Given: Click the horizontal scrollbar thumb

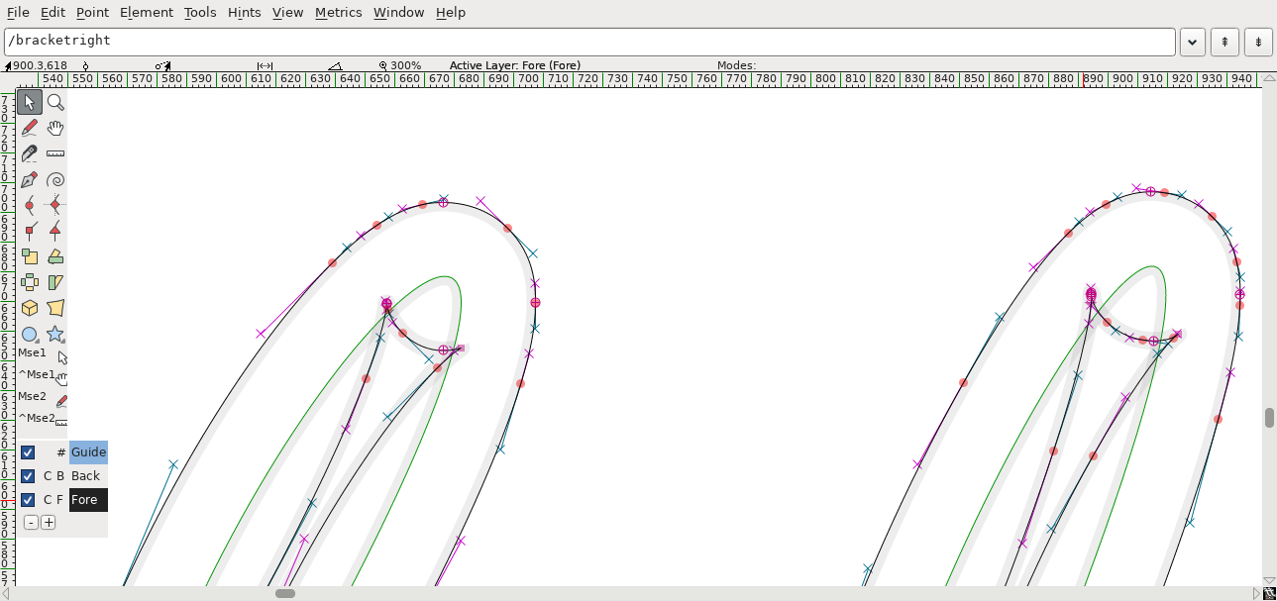Looking at the screenshot, I should point(285,593).
